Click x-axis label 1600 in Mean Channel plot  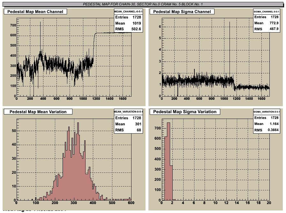[123, 99]
